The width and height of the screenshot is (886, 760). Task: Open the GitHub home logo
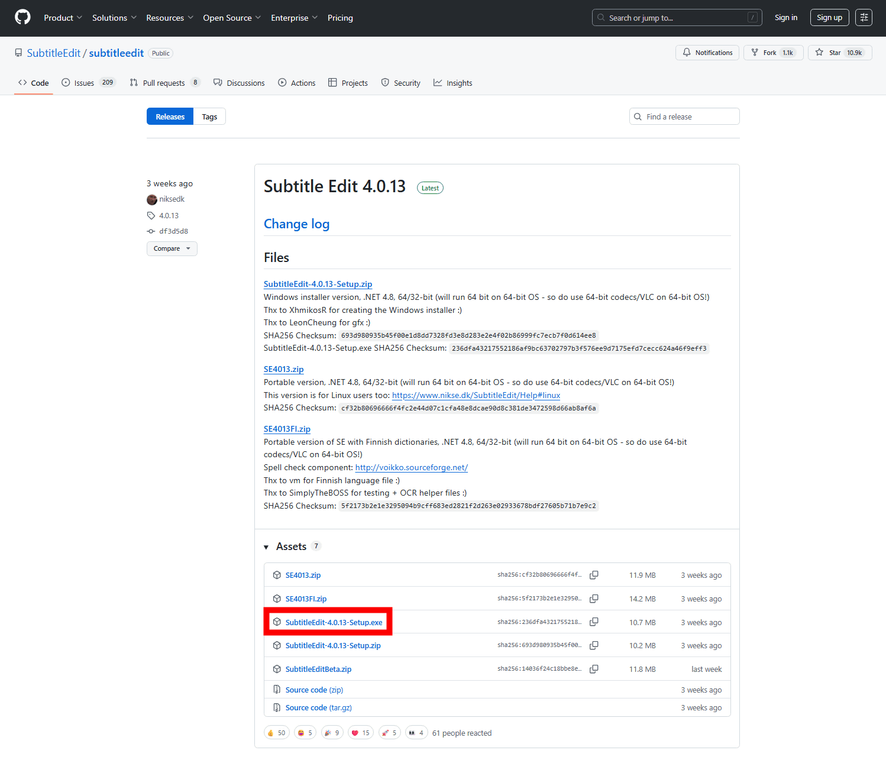coord(22,17)
